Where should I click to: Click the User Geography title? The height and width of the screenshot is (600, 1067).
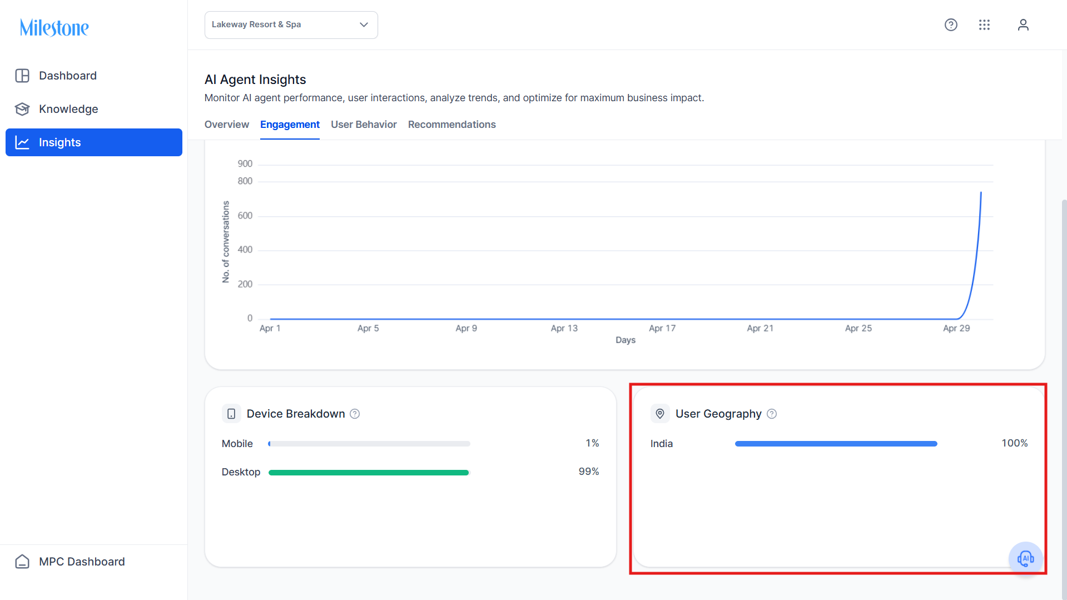tap(718, 414)
